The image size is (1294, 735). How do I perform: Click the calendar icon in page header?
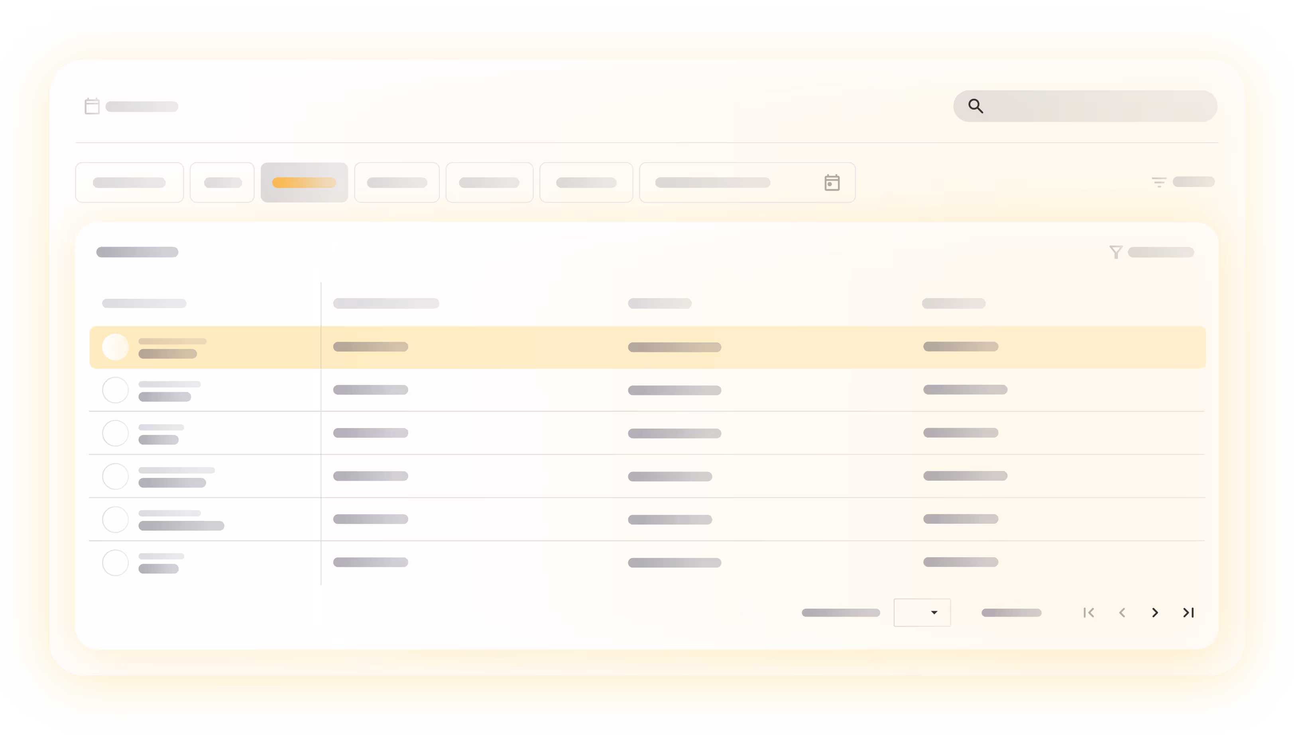92,106
